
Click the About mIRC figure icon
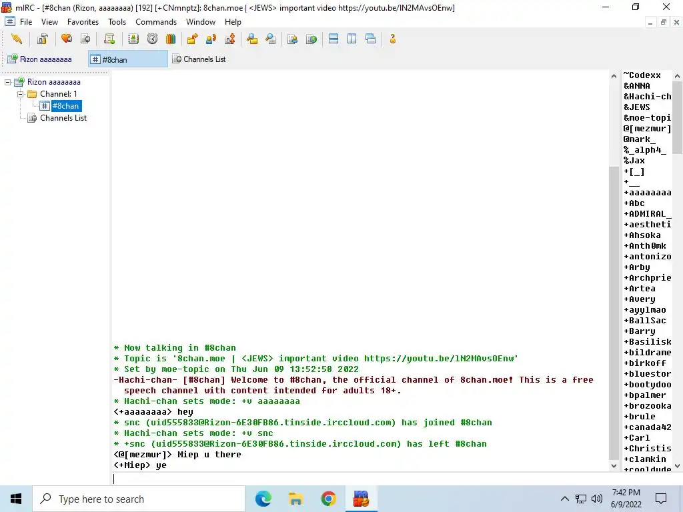tap(392, 39)
